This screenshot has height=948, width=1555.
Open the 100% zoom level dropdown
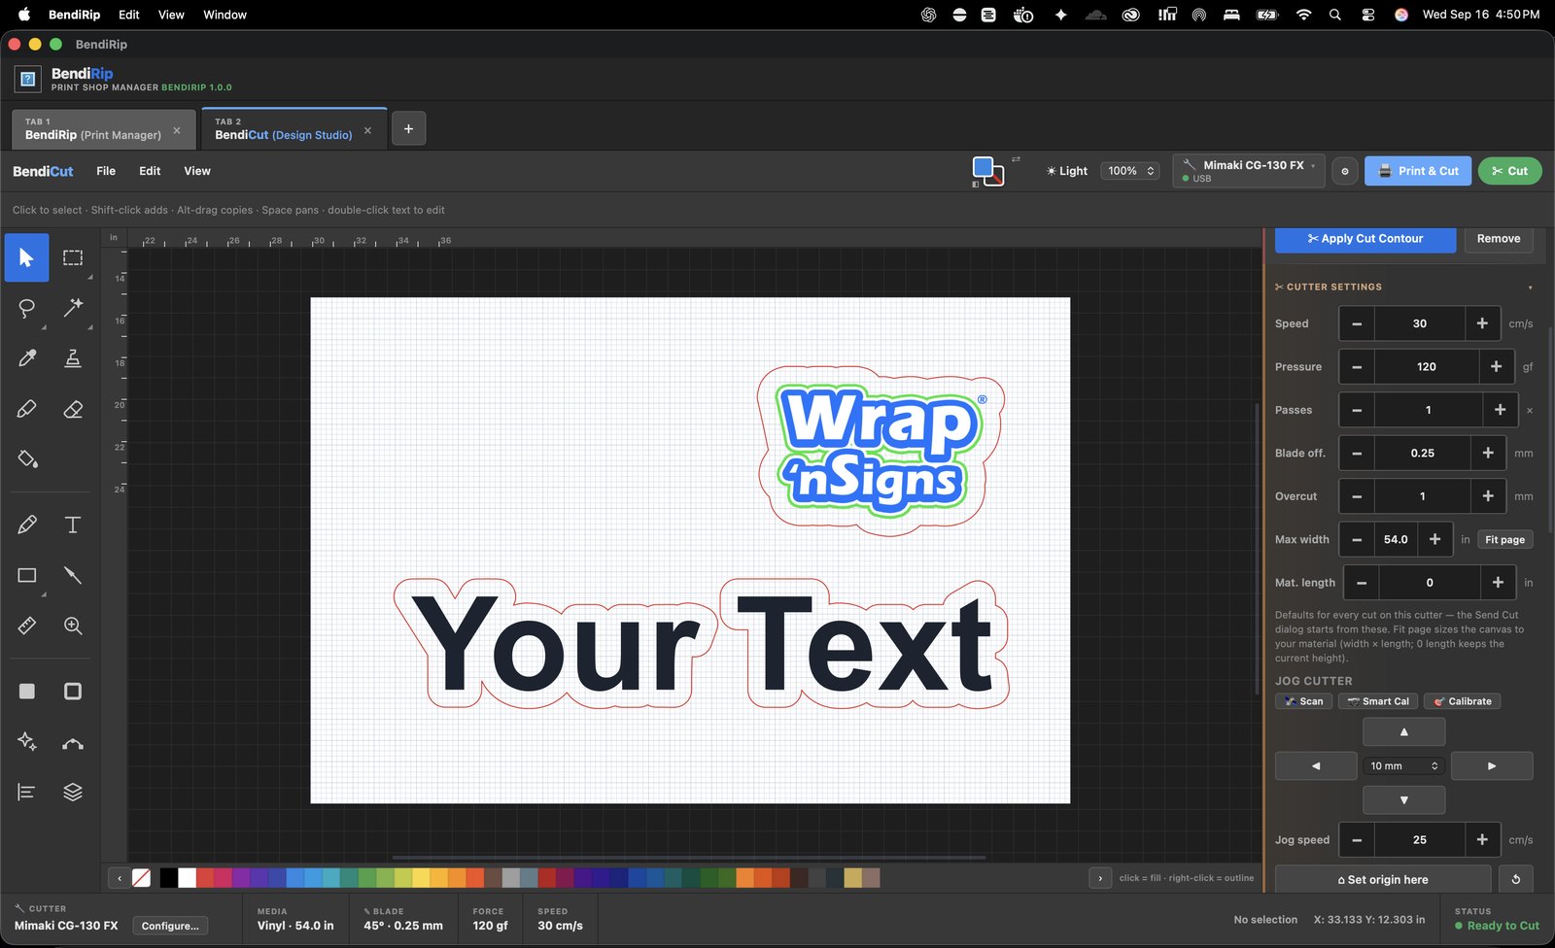point(1130,171)
